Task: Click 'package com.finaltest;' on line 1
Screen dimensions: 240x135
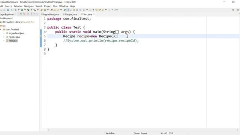Action: pos(69,19)
